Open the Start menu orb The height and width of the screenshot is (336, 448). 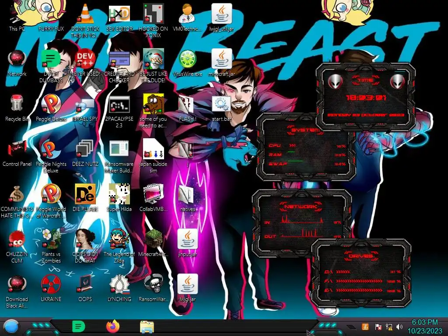pyautogui.click(x=11, y=327)
